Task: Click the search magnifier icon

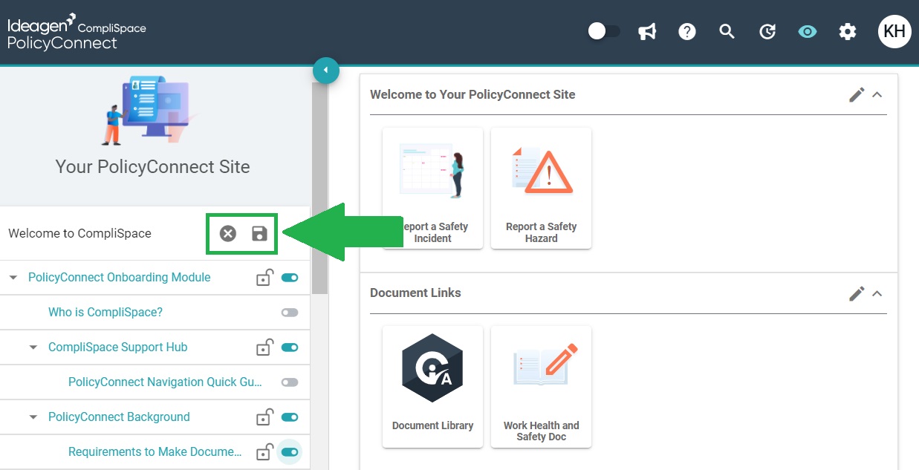Action: click(x=727, y=32)
